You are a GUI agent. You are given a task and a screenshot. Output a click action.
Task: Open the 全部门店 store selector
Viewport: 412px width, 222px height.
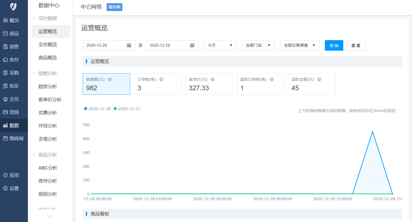point(258,45)
